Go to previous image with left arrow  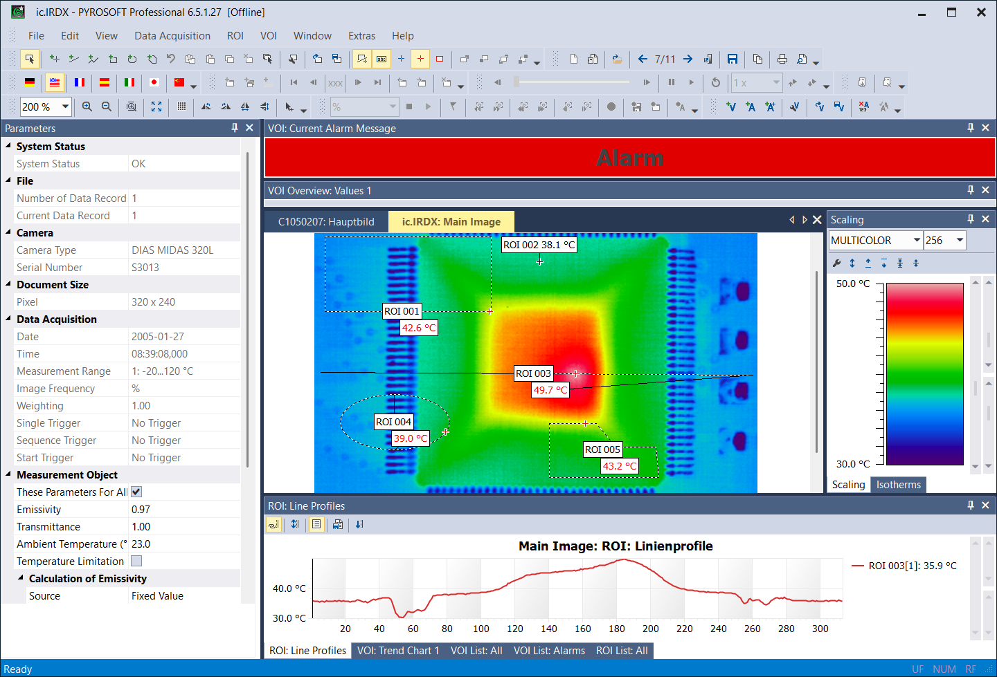coord(643,59)
